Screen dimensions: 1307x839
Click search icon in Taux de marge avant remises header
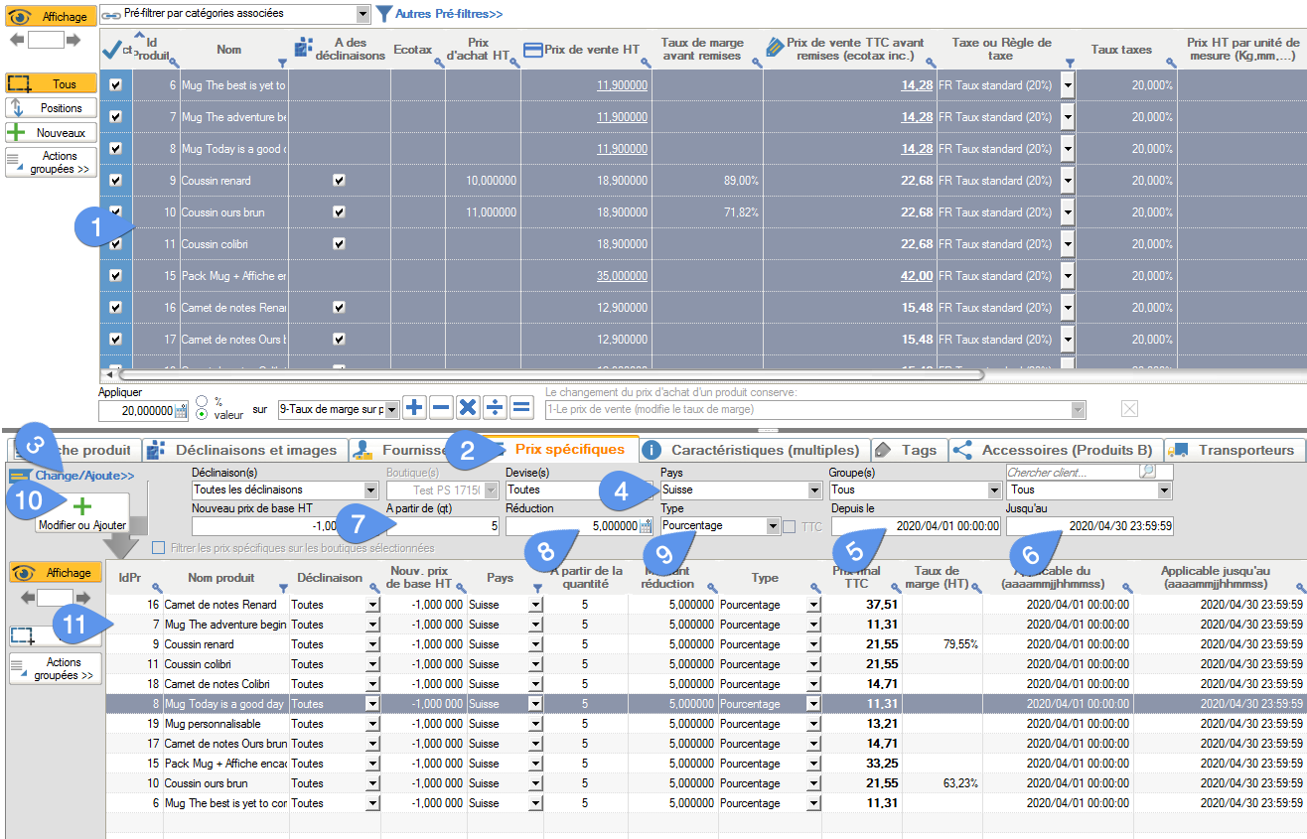pyautogui.click(x=757, y=64)
